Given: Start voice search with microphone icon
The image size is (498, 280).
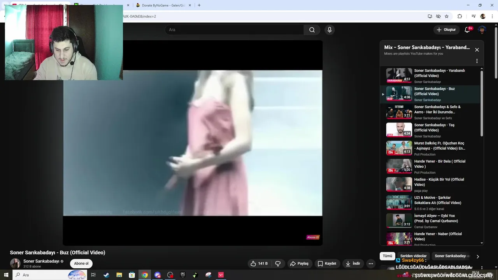Looking at the screenshot, I should [330, 30].
